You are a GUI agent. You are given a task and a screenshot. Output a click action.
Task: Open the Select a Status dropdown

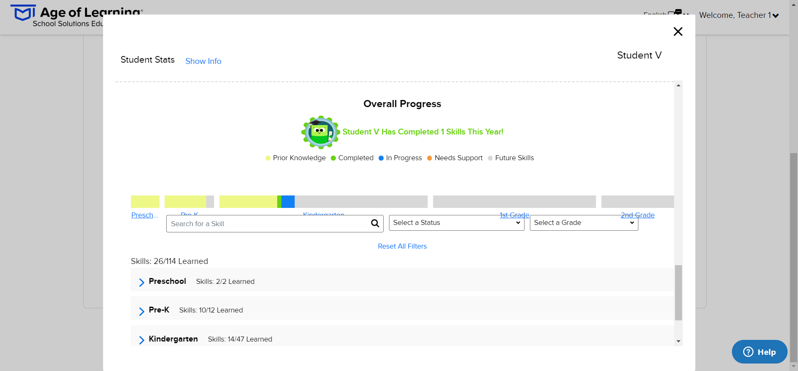[x=456, y=223]
